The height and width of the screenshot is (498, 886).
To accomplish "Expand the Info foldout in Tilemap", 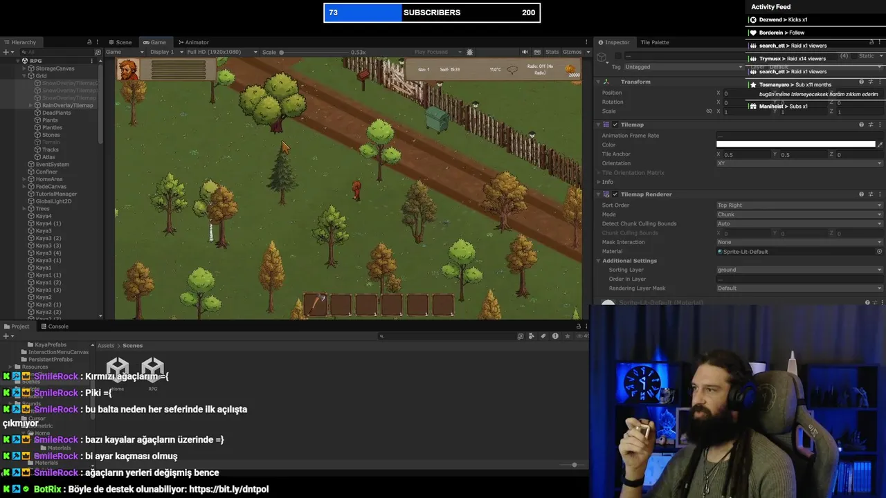I will 599,182.
